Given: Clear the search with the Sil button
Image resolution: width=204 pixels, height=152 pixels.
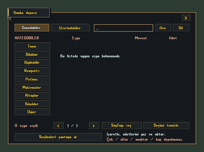Looking at the screenshot, I should click(181, 27).
